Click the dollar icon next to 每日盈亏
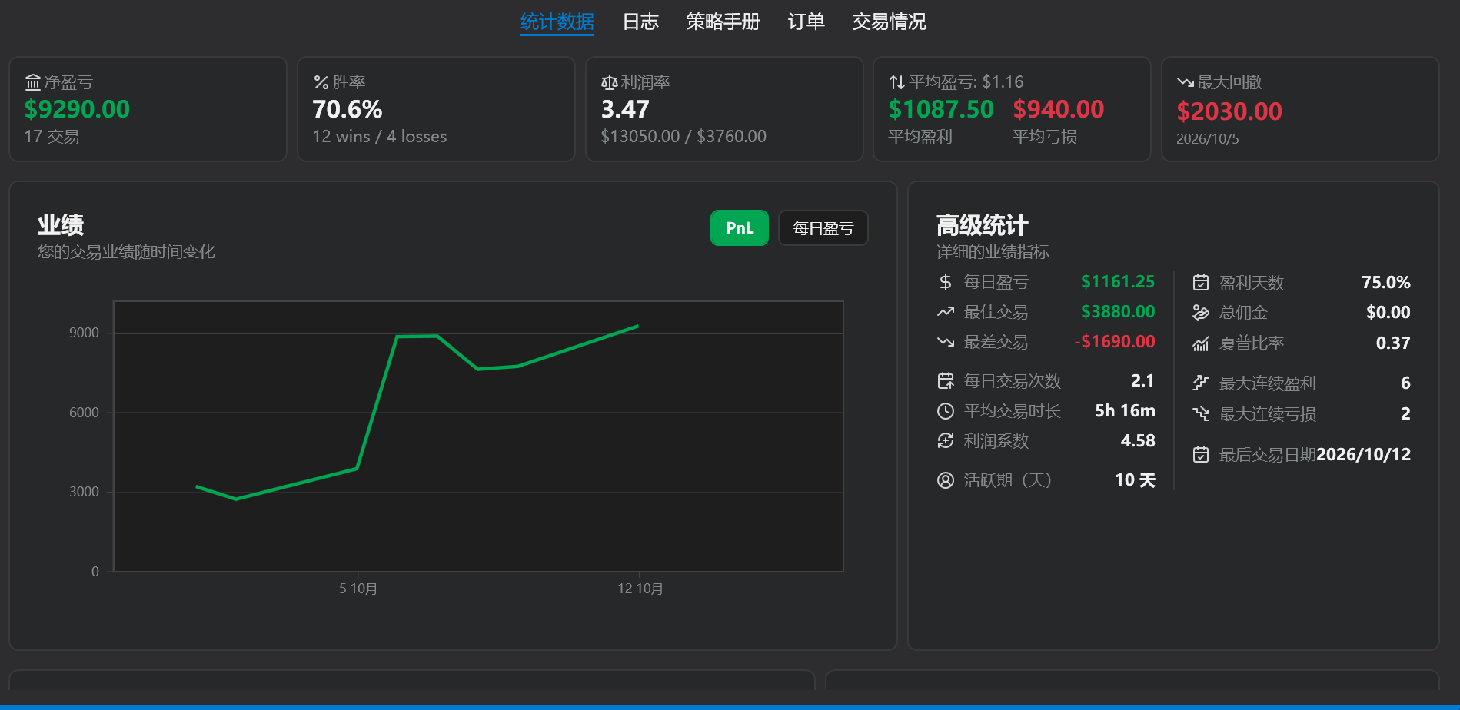1460x710 pixels. (x=946, y=282)
